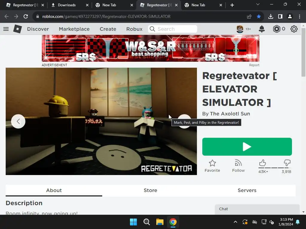Viewport: 306px width, 229px height.
Task: Open a new browser tab
Action: pyautogui.click(x=232, y=5)
